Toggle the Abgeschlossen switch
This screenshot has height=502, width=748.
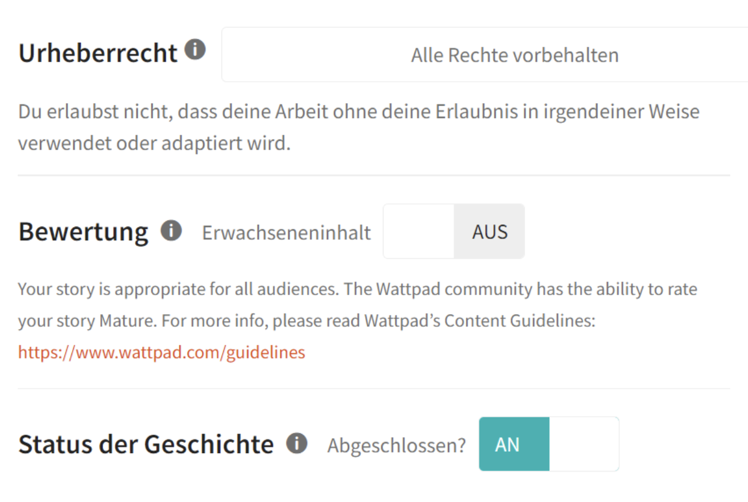pos(549,444)
